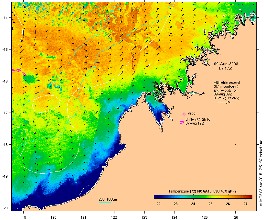Click the "(0.1m contours)" text line

click(x=226, y=86)
